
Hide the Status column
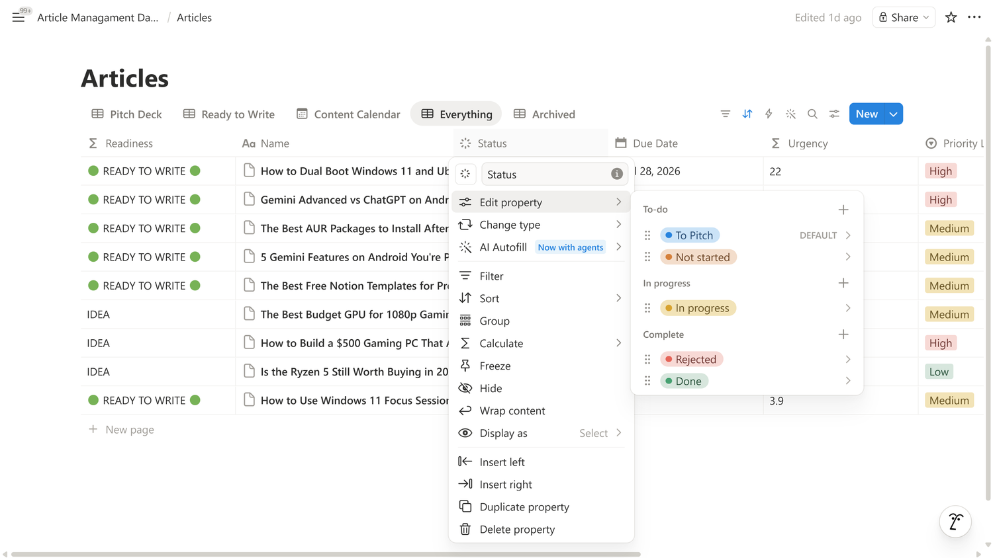point(541,388)
